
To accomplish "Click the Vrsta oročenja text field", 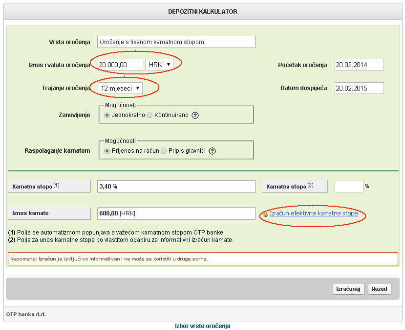I will click(x=176, y=42).
